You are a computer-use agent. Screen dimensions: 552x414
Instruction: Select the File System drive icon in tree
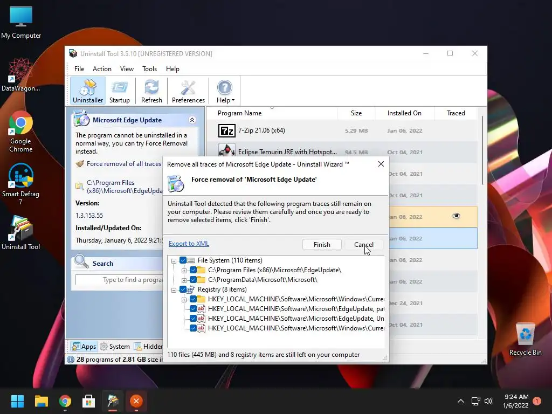pyautogui.click(x=191, y=260)
